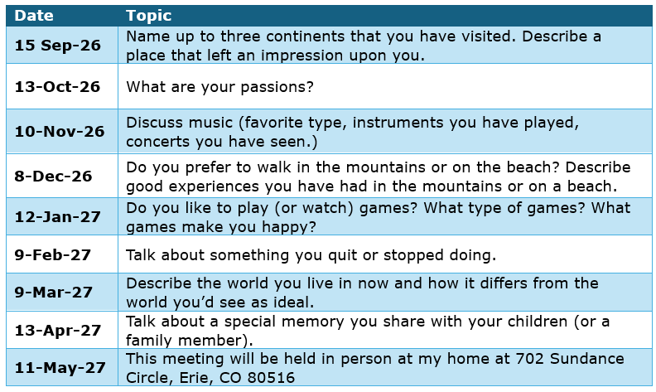Select the 10-Nov-26 date cell
Viewport: 656px width, 392px height.
click(62, 131)
